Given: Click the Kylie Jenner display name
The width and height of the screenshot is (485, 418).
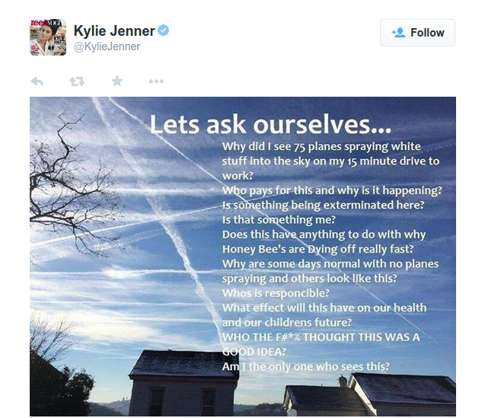Looking at the screenshot, I should pyautogui.click(x=114, y=31).
